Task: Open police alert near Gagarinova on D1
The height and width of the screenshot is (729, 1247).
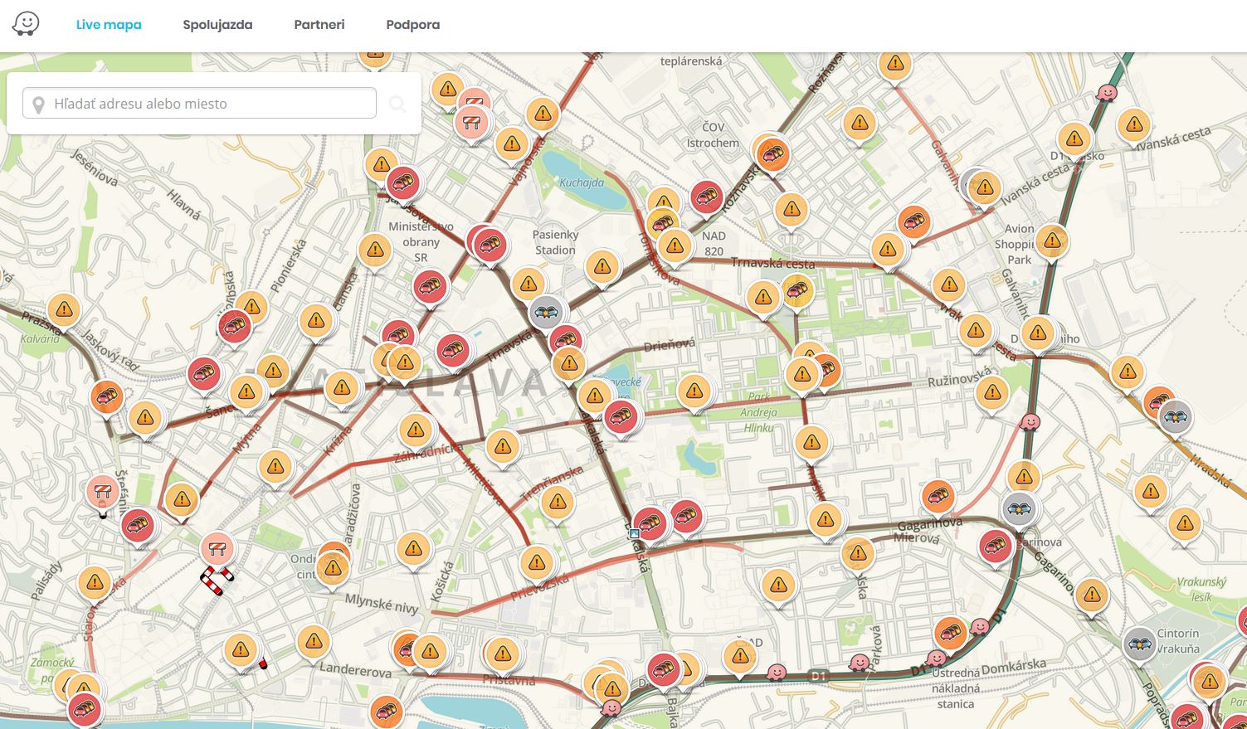Action: [1019, 508]
